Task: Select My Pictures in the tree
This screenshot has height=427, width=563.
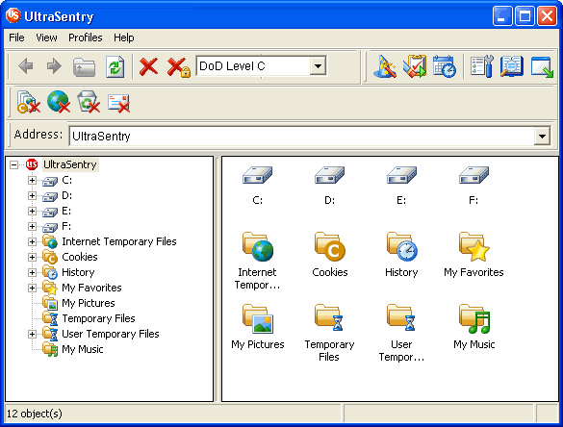Action: pyautogui.click(x=89, y=303)
